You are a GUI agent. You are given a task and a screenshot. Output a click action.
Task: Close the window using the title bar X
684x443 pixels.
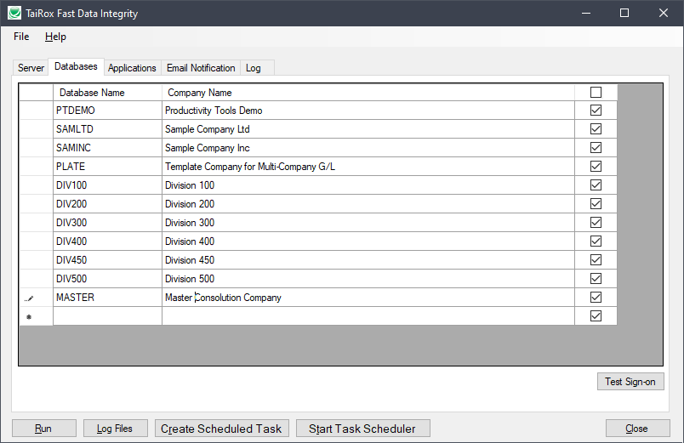[x=663, y=13]
